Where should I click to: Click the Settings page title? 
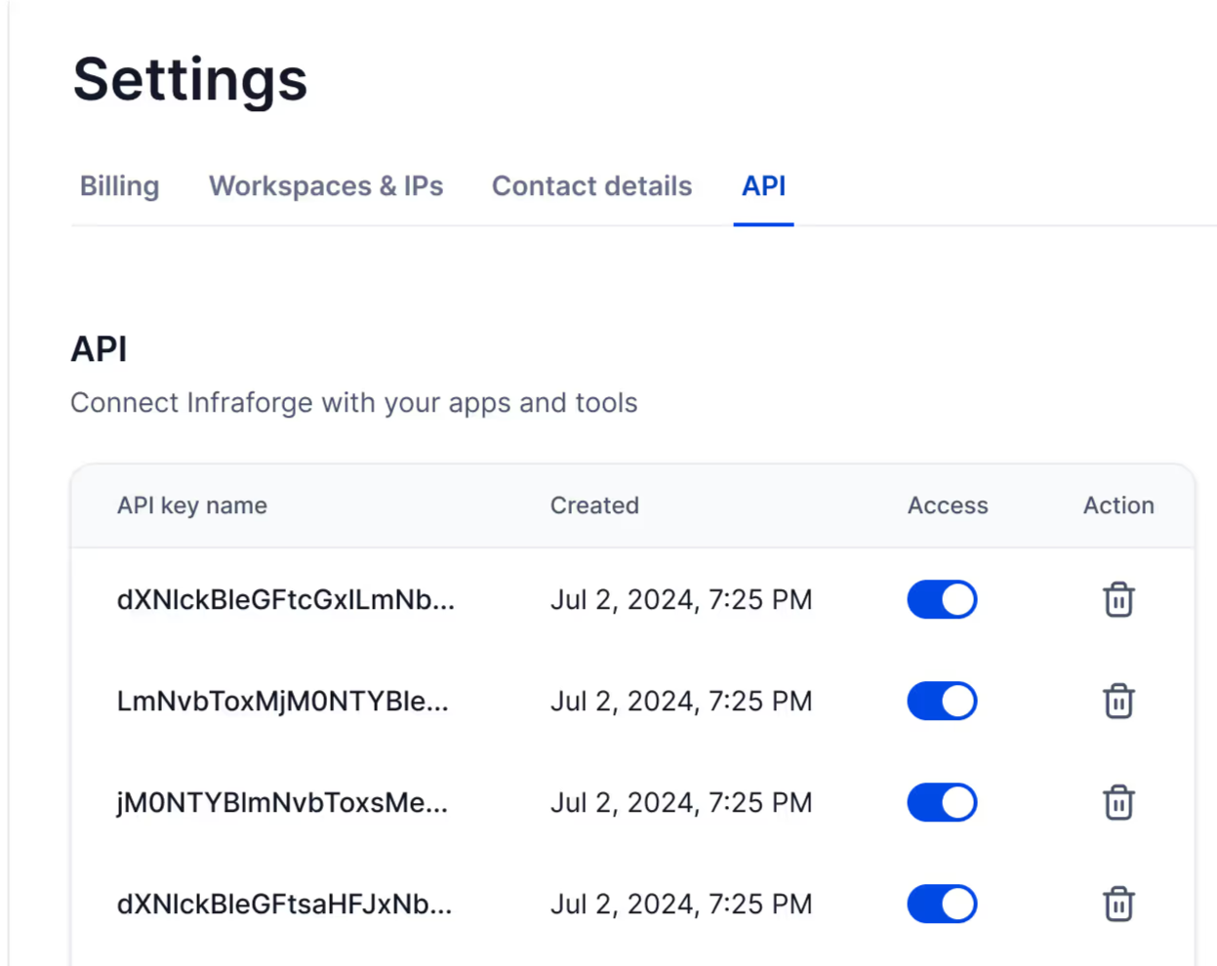(x=190, y=80)
